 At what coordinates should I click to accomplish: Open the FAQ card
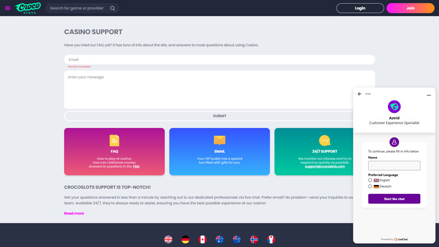pos(114,151)
